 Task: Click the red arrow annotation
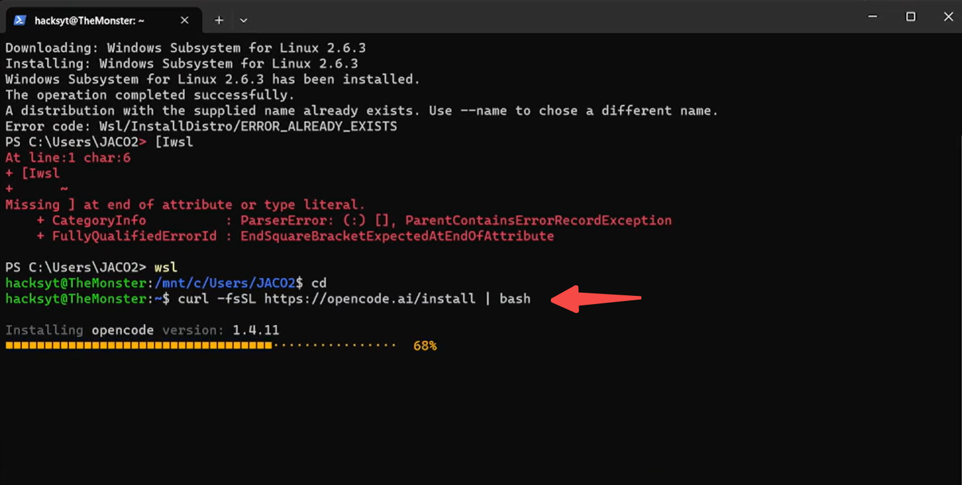click(596, 299)
